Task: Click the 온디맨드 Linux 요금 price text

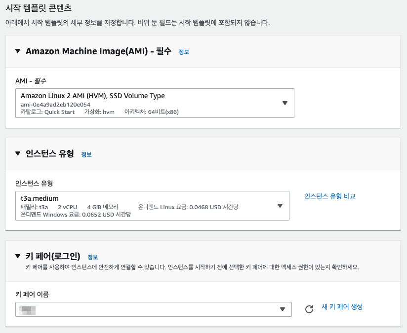Action: pyautogui.click(x=188, y=207)
